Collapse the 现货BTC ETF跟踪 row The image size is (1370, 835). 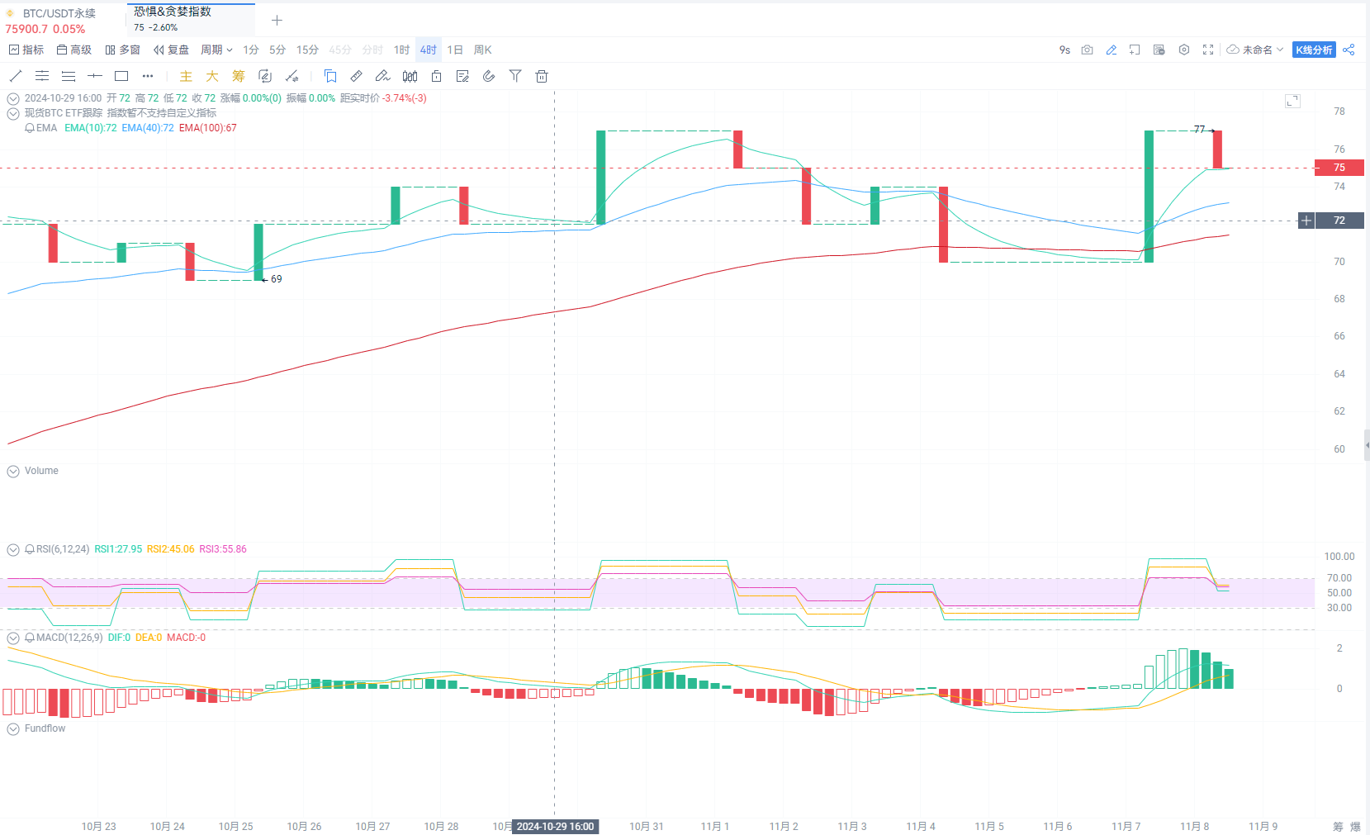(13, 113)
